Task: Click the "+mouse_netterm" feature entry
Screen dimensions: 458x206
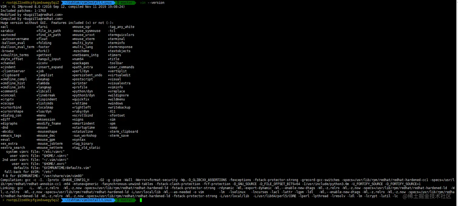Action: coord(50,148)
